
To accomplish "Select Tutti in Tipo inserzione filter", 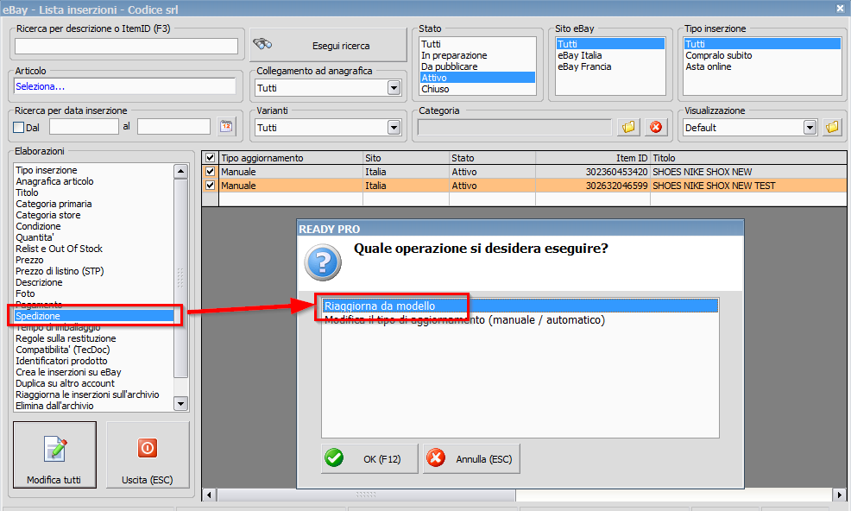I will (x=762, y=44).
